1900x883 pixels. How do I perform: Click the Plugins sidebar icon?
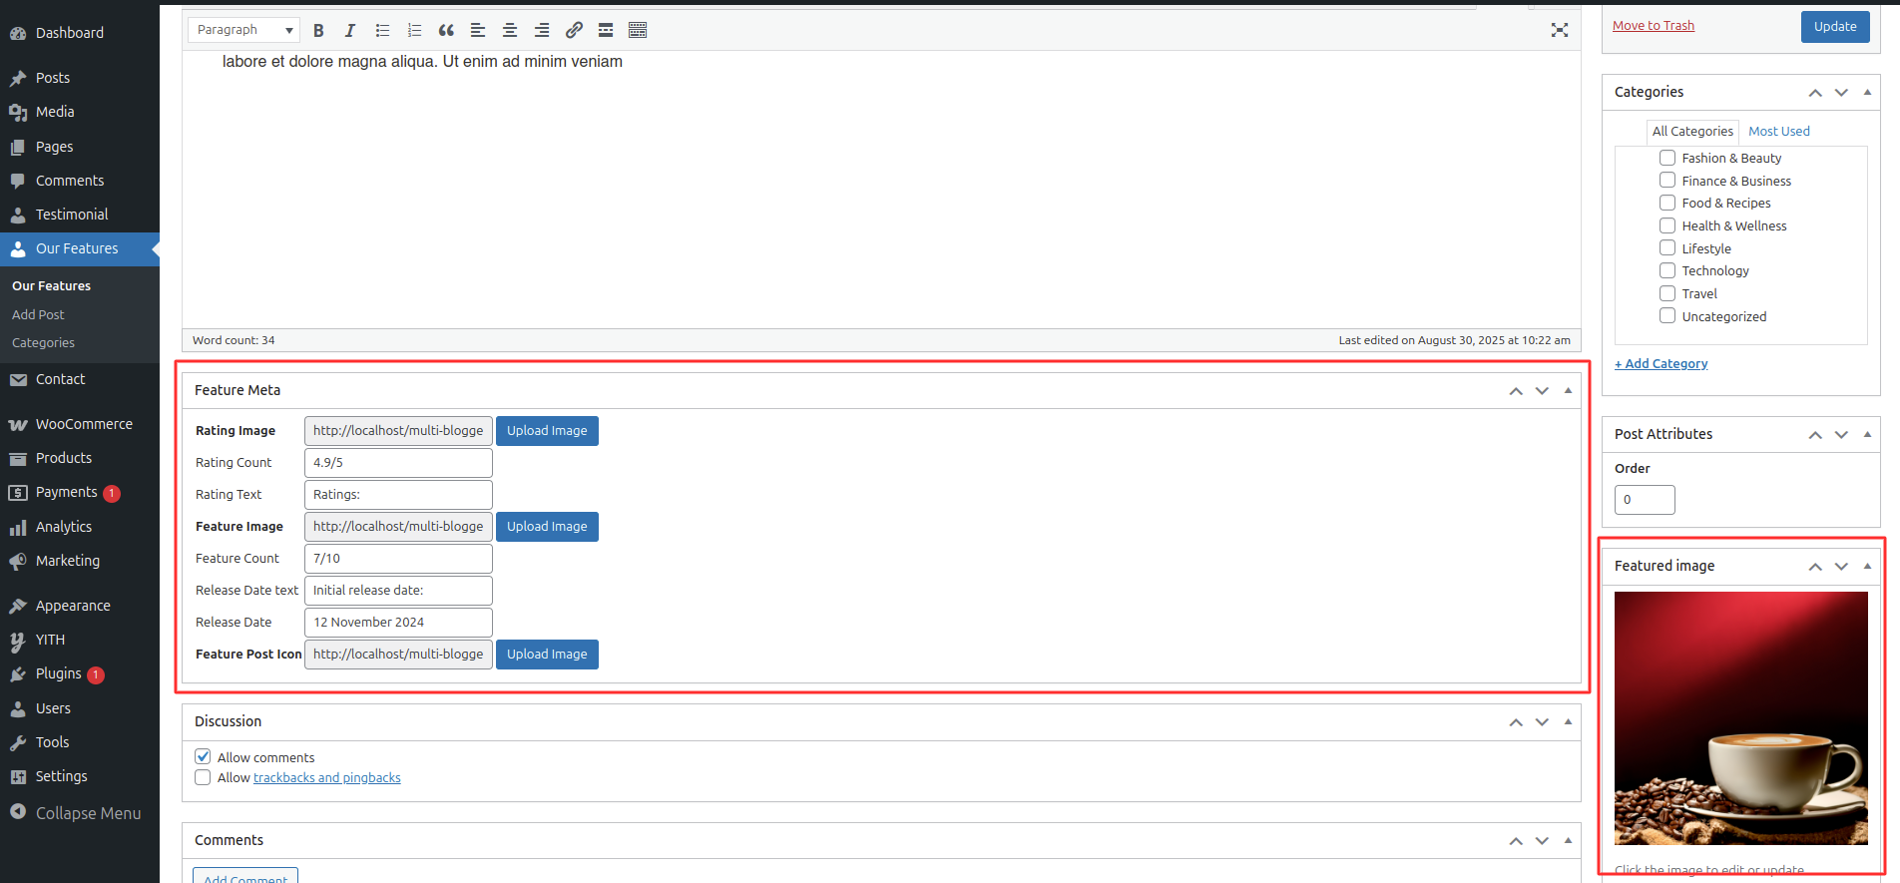[18, 674]
